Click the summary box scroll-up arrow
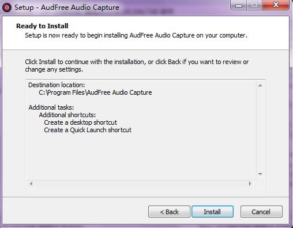293x228 pixels. (260, 85)
